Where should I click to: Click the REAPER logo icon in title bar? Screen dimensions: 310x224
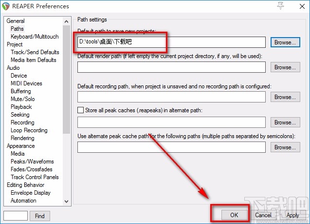point(6,6)
